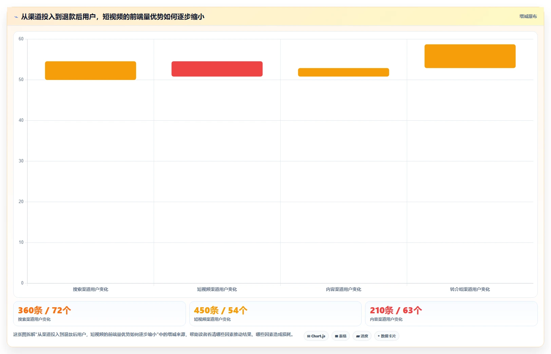Click the red 短视频渠道用户变化 bar
The height and width of the screenshot is (354, 551).
217,69
